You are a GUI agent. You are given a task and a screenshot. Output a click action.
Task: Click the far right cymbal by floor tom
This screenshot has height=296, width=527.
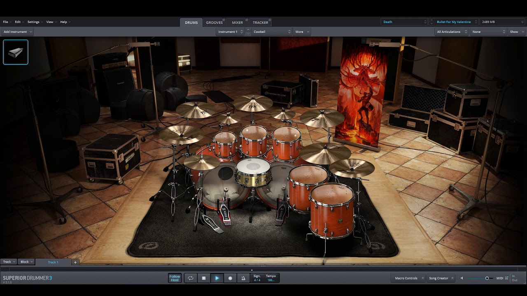coord(352,168)
